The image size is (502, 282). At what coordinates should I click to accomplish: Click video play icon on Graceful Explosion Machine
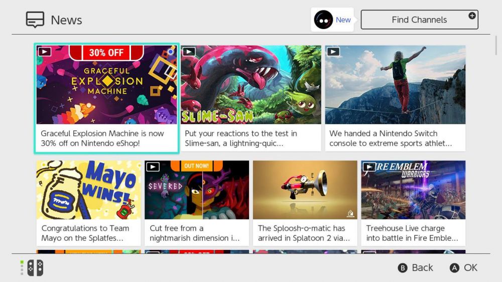[x=45, y=52]
